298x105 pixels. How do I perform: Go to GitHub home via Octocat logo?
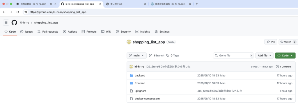click(14, 23)
